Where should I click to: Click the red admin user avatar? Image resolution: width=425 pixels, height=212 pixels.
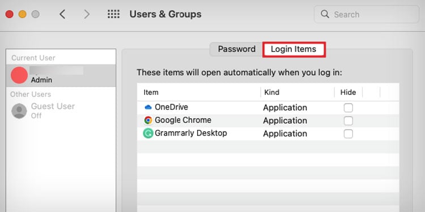click(x=19, y=75)
